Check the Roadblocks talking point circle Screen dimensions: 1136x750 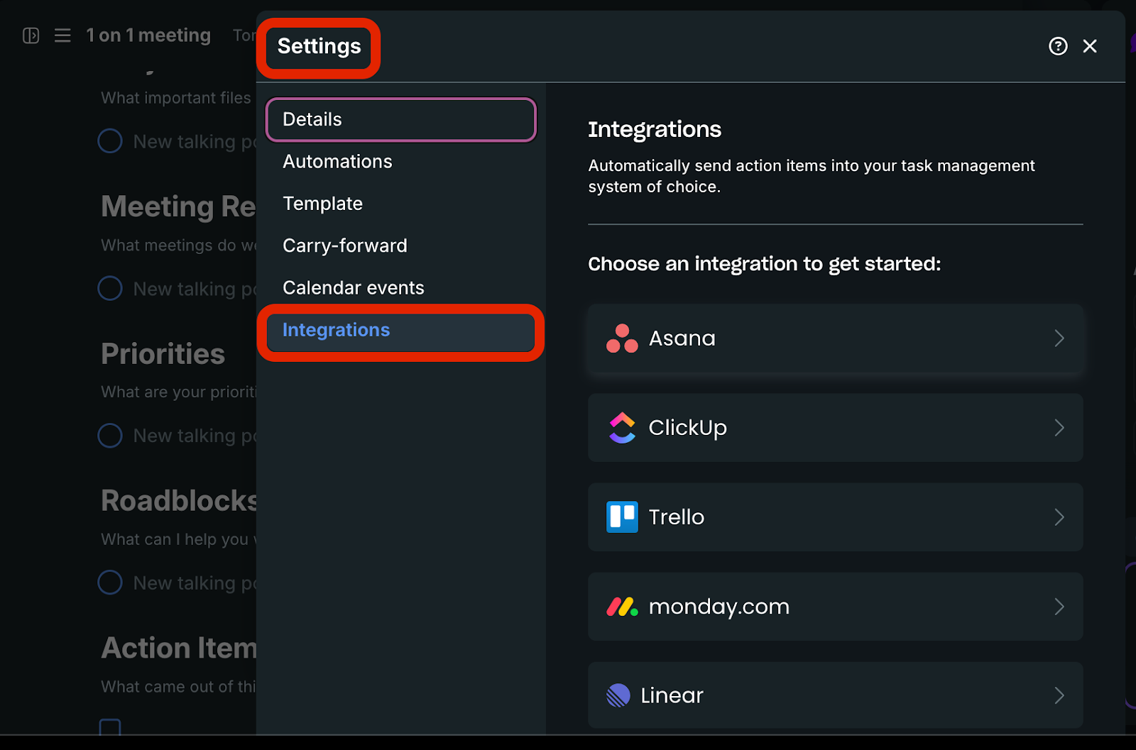(110, 583)
